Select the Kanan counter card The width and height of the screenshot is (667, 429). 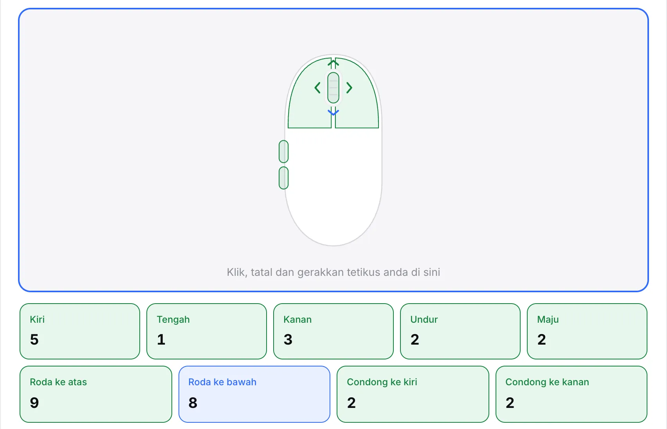coord(333,331)
